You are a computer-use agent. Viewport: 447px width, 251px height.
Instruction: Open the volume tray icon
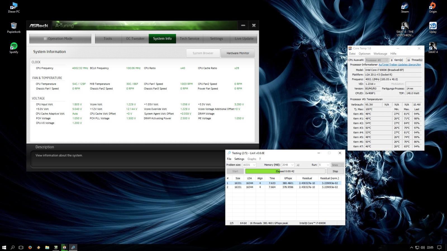coord(422,247)
